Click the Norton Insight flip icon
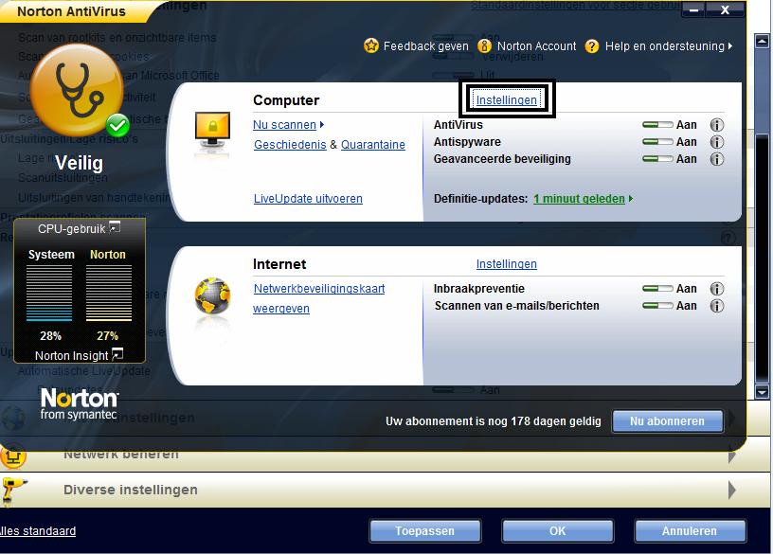 pyautogui.click(x=117, y=354)
